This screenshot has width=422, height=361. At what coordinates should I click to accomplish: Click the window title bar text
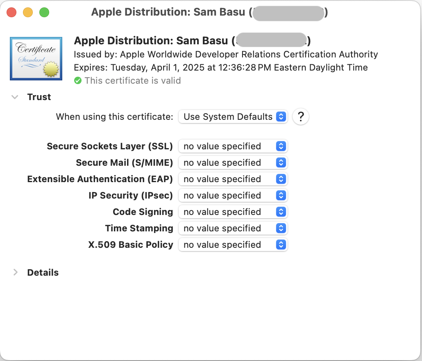click(x=209, y=12)
